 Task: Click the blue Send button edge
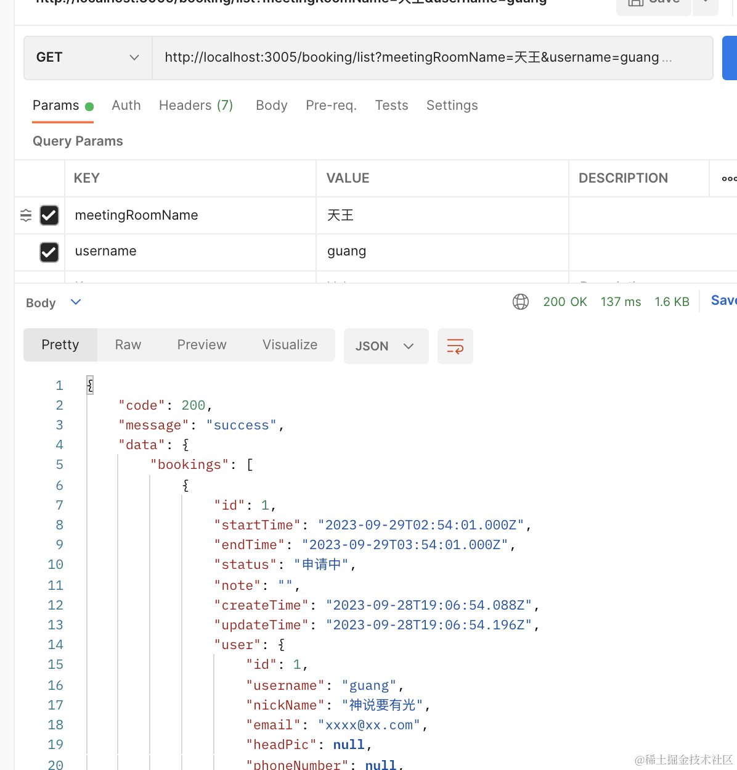point(730,57)
